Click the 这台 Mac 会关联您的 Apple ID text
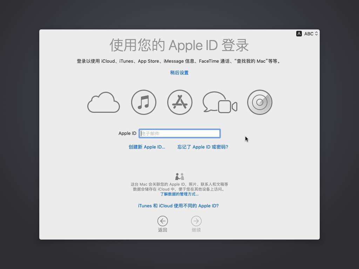 [x=179, y=187]
